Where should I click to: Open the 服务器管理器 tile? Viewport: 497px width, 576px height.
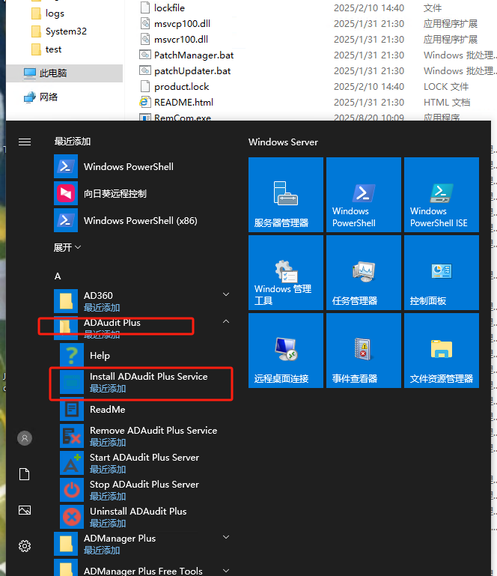point(285,195)
